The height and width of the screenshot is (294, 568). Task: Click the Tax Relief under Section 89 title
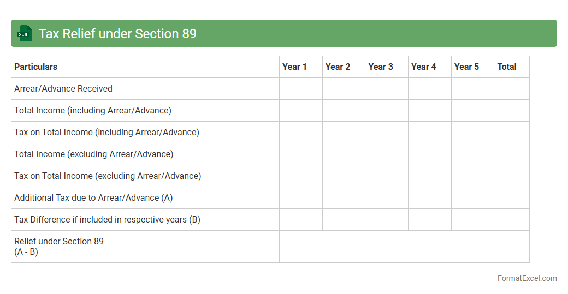pos(117,34)
